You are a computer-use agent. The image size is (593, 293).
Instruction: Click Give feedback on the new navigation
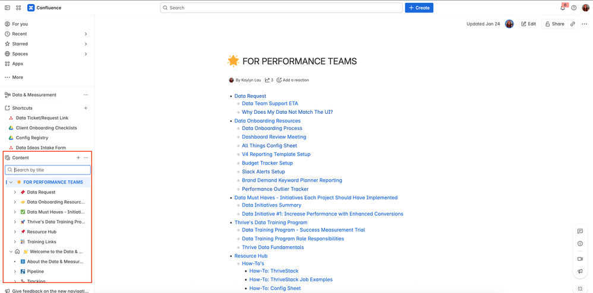pyautogui.click(x=48, y=291)
